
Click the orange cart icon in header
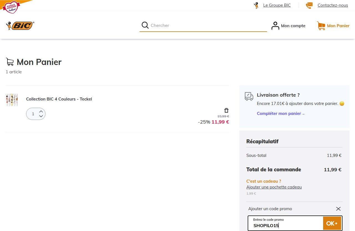tap(321, 26)
